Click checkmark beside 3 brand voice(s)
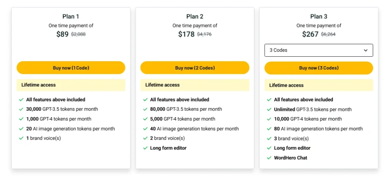This screenshot has height=178, width=389. (x=269, y=138)
